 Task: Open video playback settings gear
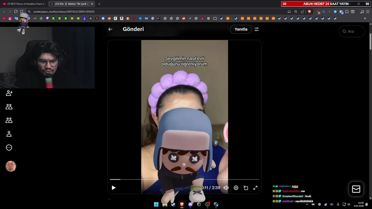pos(236,188)
